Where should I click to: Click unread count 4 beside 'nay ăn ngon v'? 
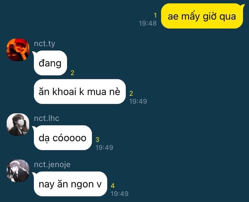[x=113, y=186]
